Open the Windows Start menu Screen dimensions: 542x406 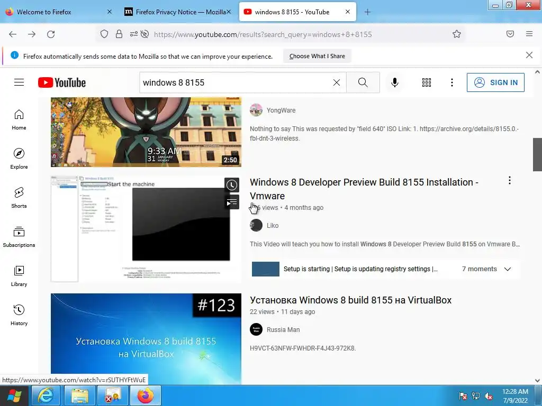point(14,395)
